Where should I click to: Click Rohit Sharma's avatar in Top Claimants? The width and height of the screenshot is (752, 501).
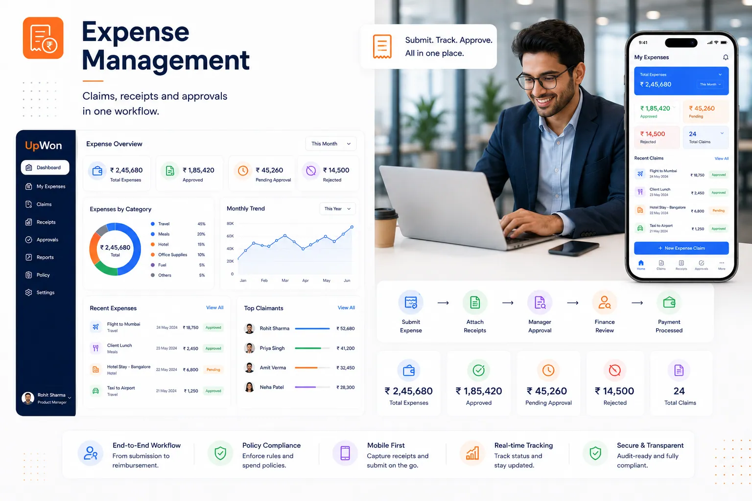pyautogui.click(x=250, y=328)
